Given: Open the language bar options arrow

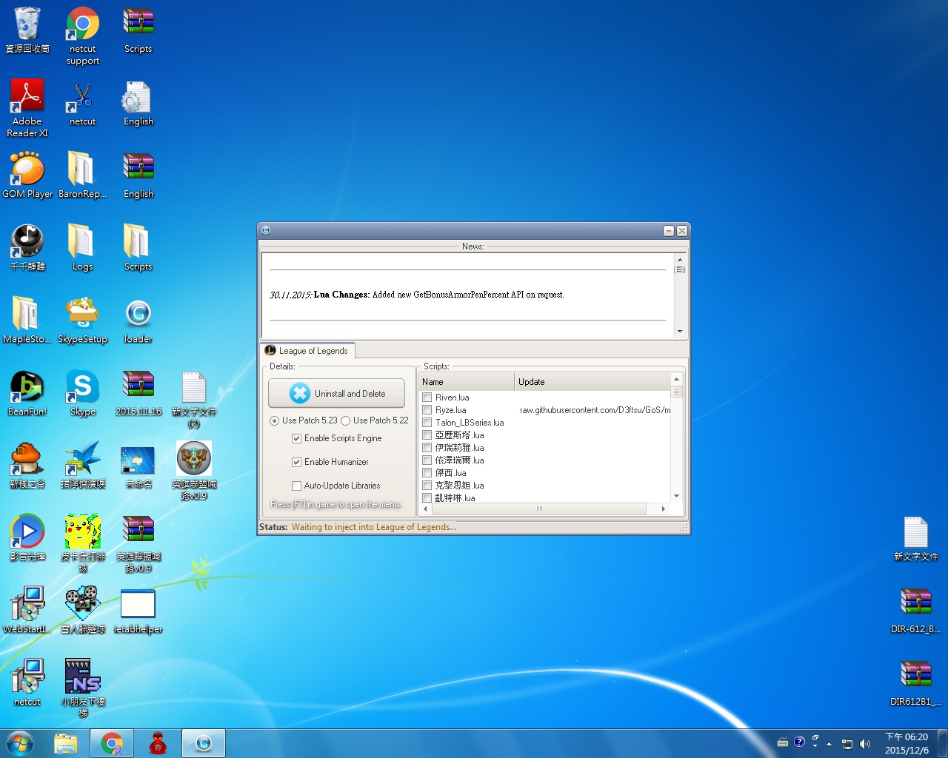Looking at the screenshot, I should point(815,746).
